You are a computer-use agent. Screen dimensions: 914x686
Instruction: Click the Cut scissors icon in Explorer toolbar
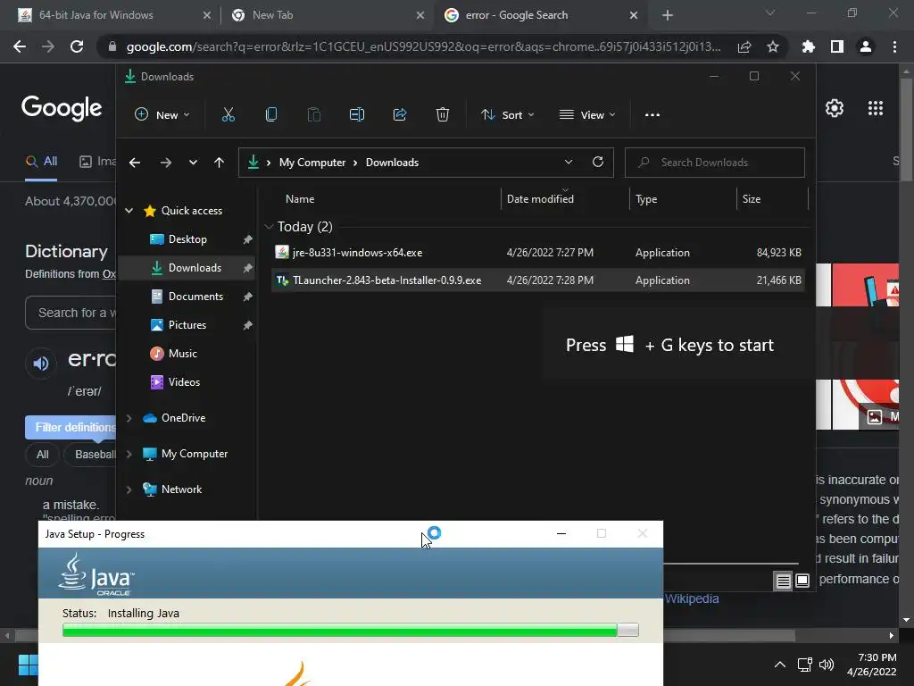[228, 115]
